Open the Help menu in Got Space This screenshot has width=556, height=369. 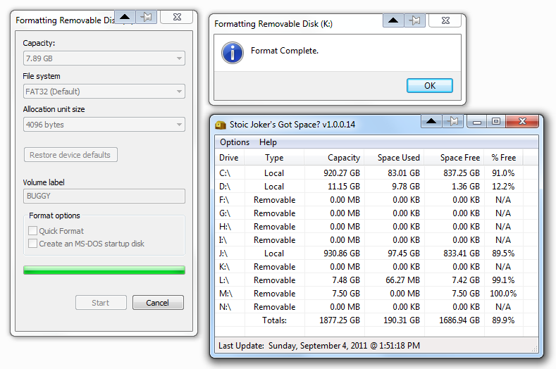pyautogui.click(x=268, y=142)
